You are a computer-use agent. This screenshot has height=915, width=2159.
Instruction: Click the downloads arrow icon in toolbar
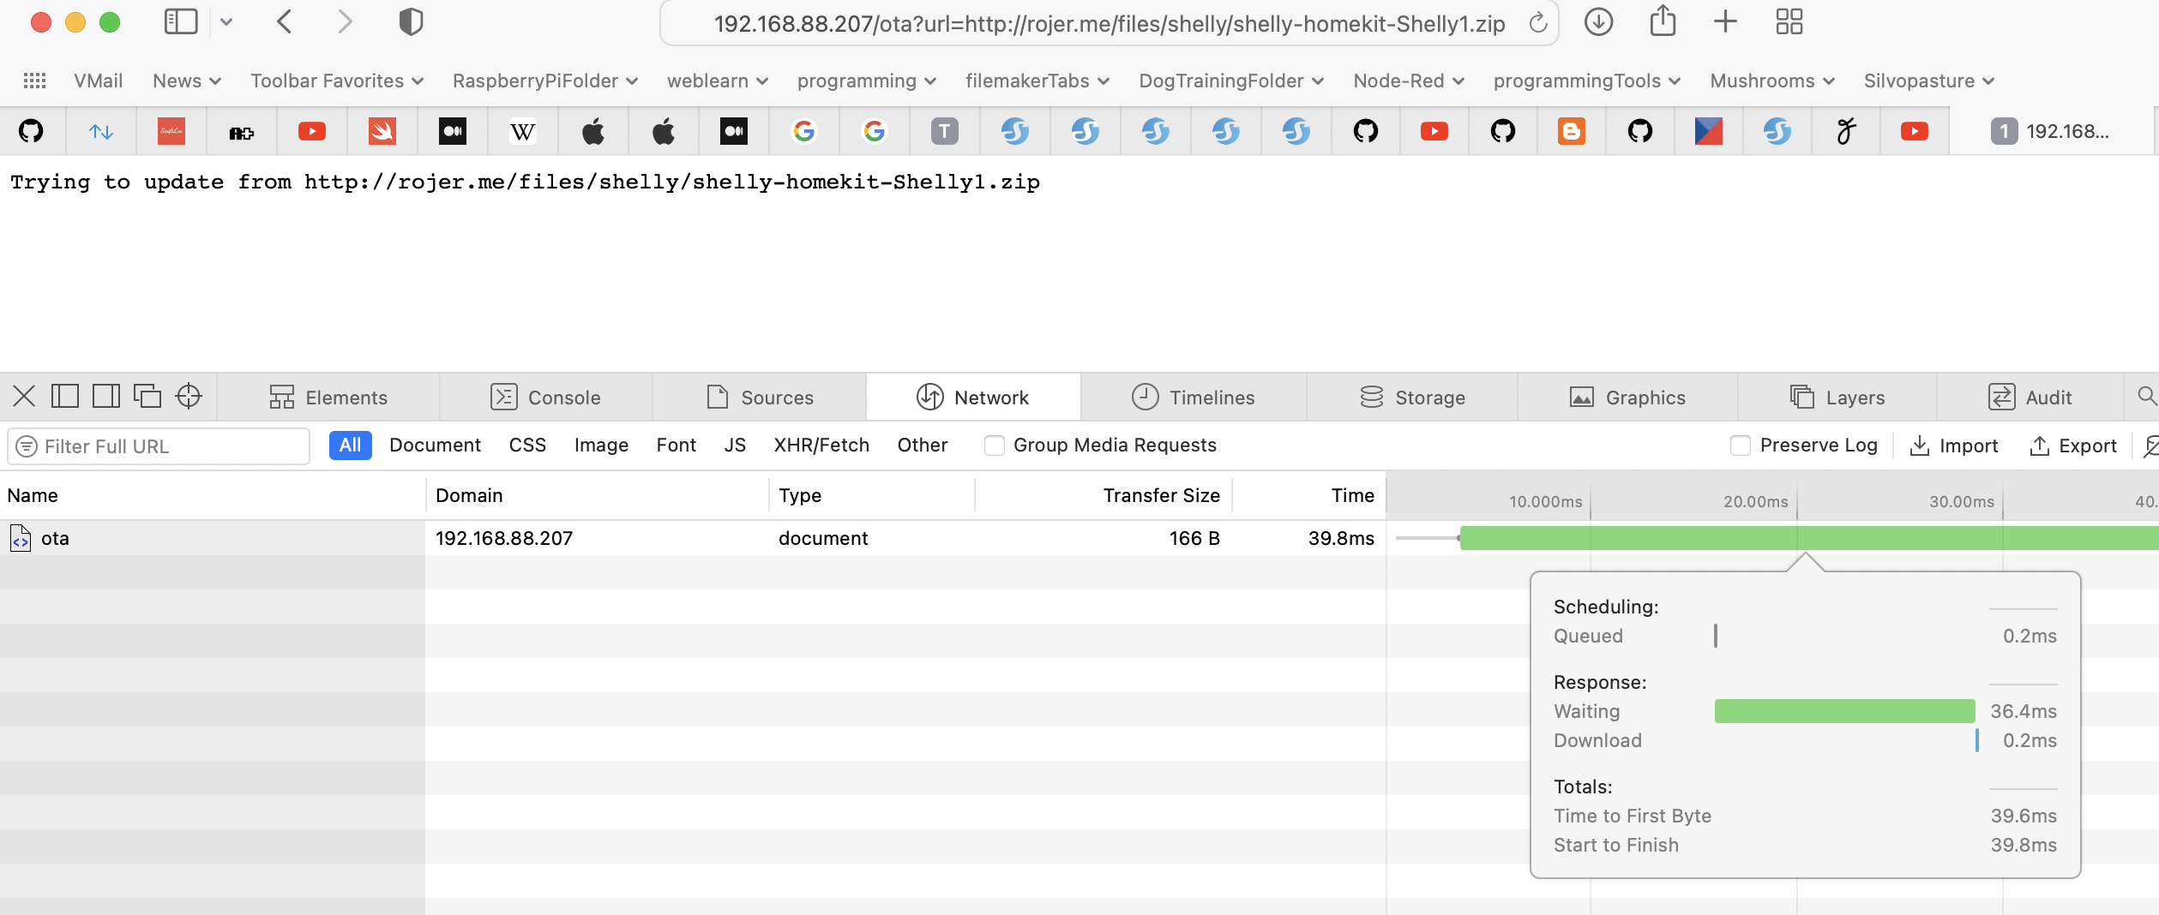[1597, 21]
